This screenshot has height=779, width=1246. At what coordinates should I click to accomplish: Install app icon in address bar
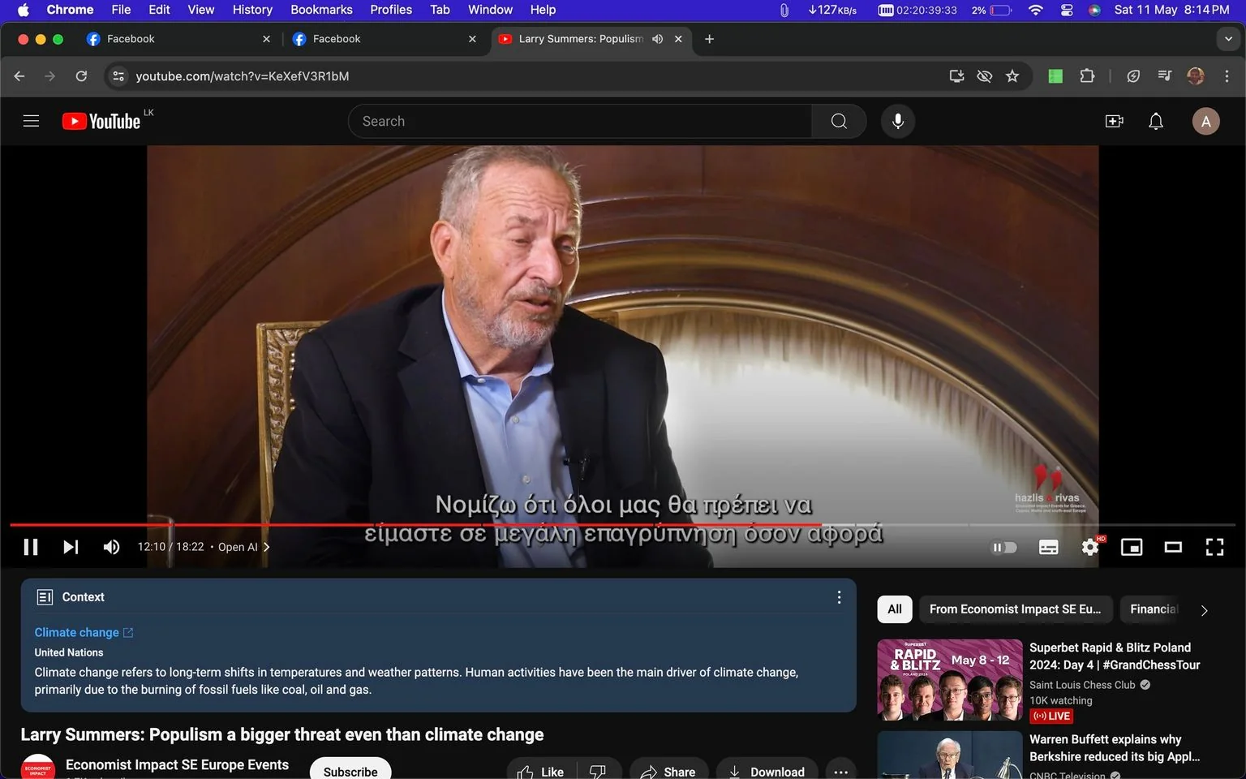(x=956, y=76)
